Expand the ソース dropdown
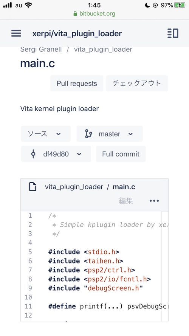 point(46,134)
